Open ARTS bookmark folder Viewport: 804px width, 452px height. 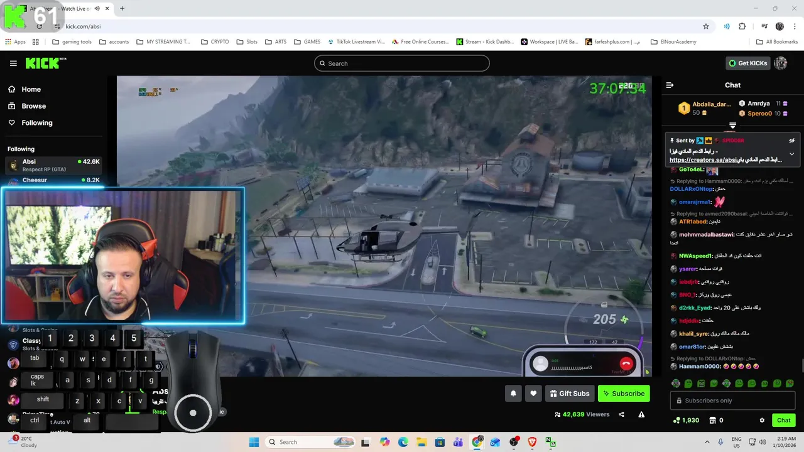point(276,42)
